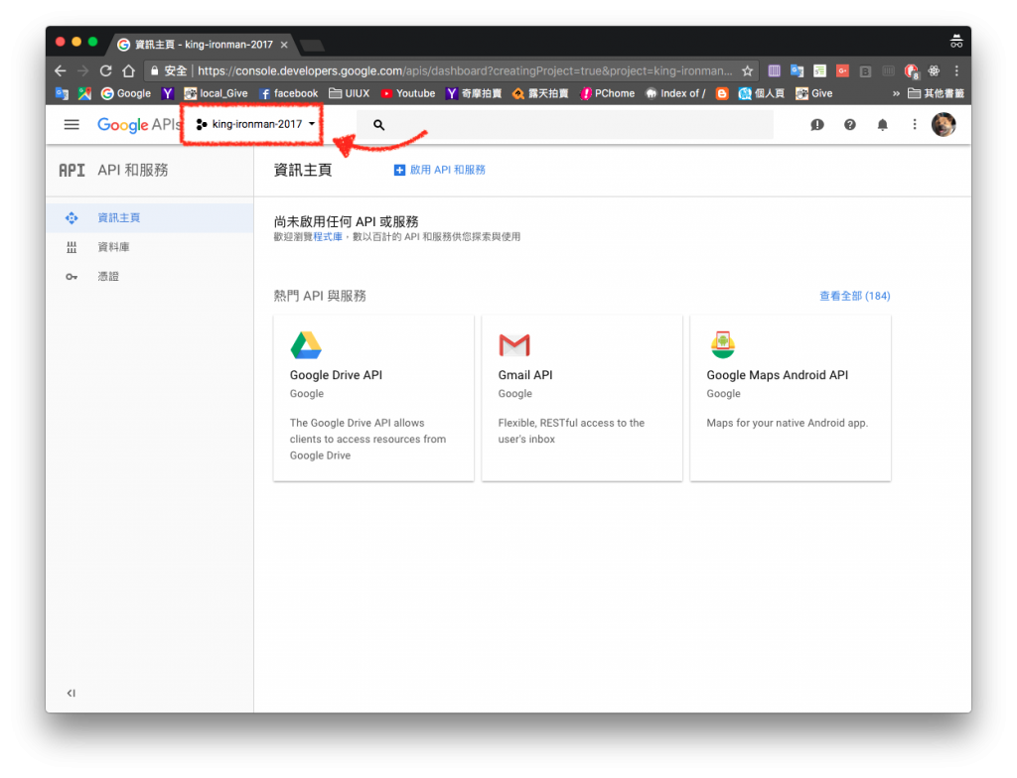Image resolution: width=1017 pixels, height=778 pixels.
Task: Open the account profile avatar
Action: coord(944,124)
